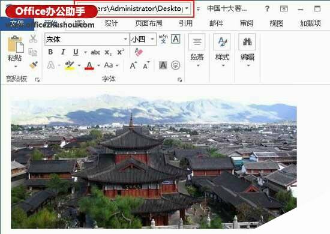Open the 小四 font size dropdown

[x=152, y=39]
